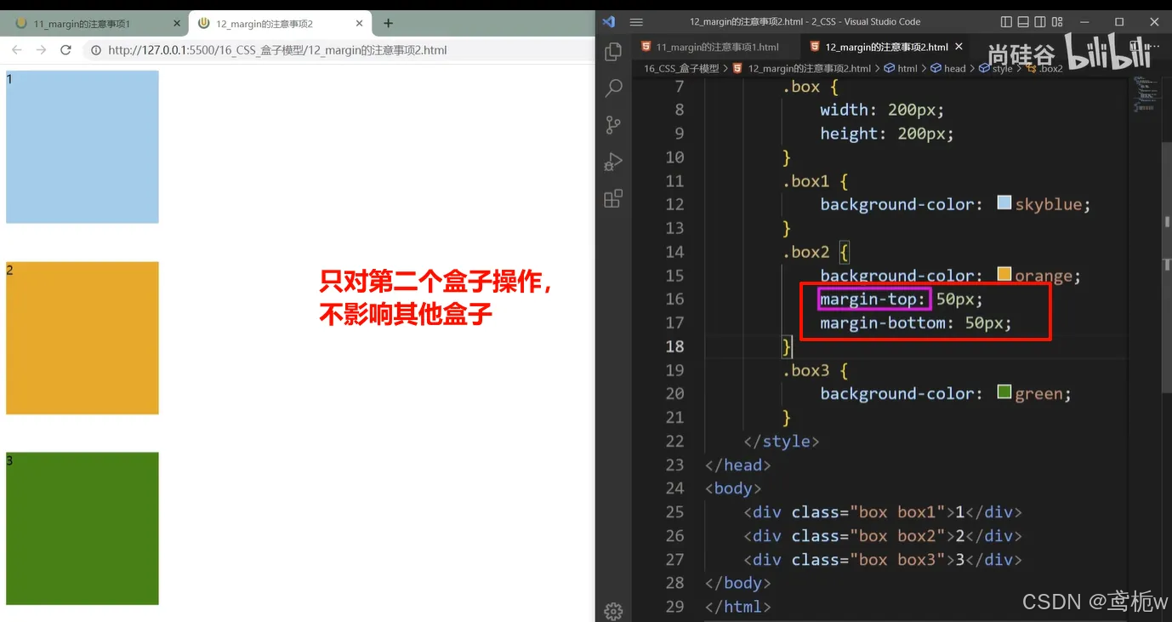Click line number 7 in the gutter
Screen dimensions: 1172x622
679,86
